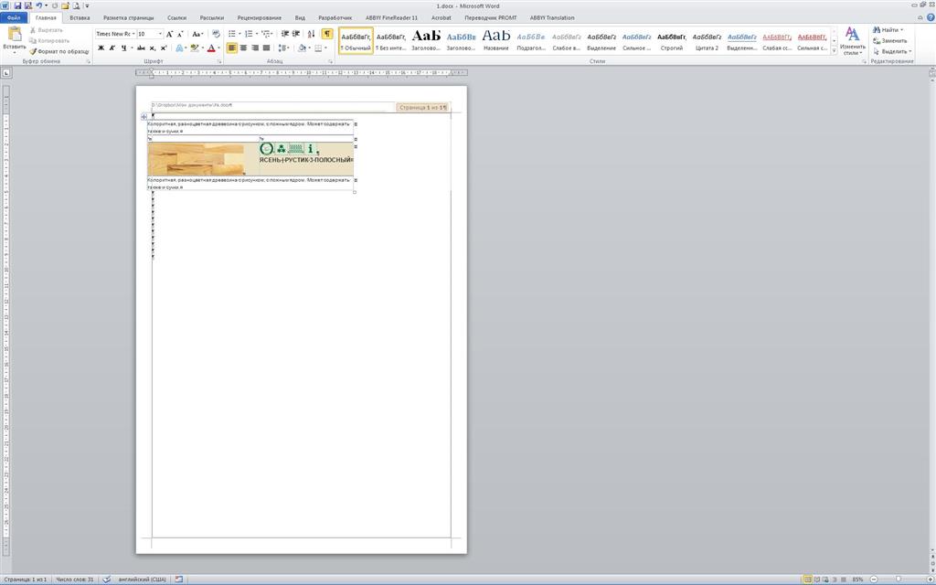The image size is (936, 585).
Task: Open paragraph dialog launcher in Абзац group
Action: [x=331, y=61]
